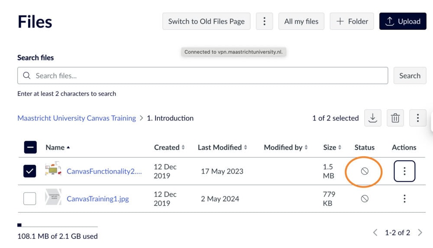Sort files by Created column
Image resolution: width=433 pixels, height=248 pixels.
[x=169, y=147]
